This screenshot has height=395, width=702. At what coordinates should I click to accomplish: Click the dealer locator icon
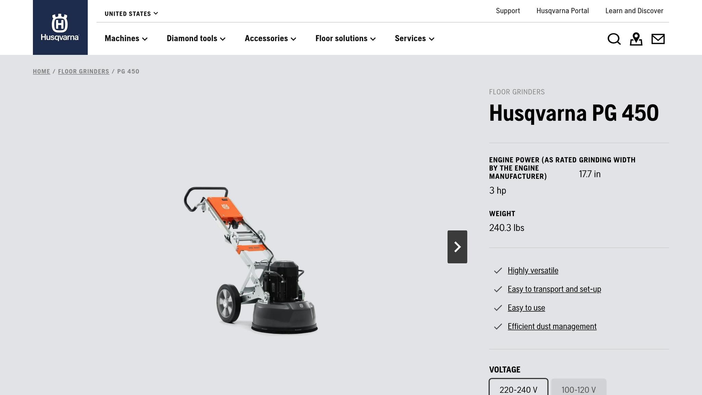pos(636,39)
